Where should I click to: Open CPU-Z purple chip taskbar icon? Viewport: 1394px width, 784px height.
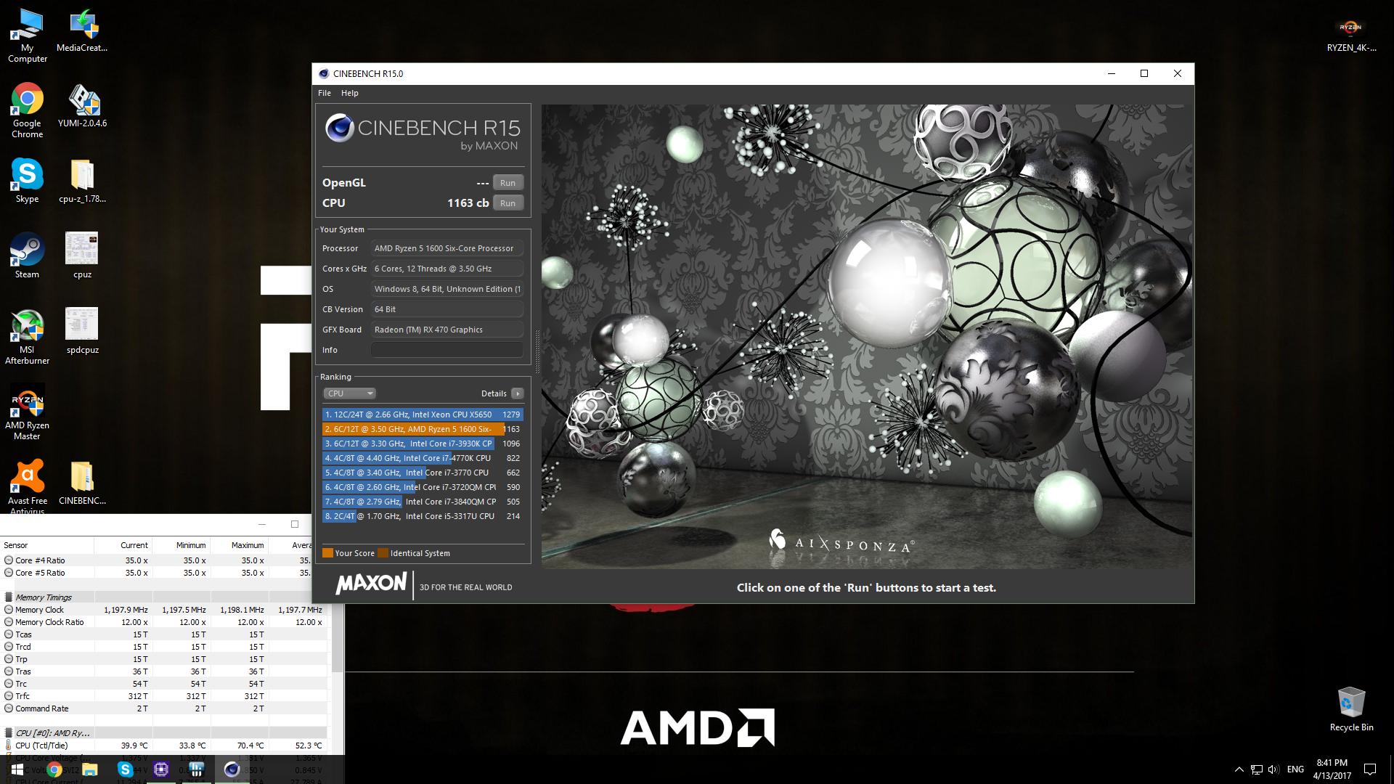[161, 769]
